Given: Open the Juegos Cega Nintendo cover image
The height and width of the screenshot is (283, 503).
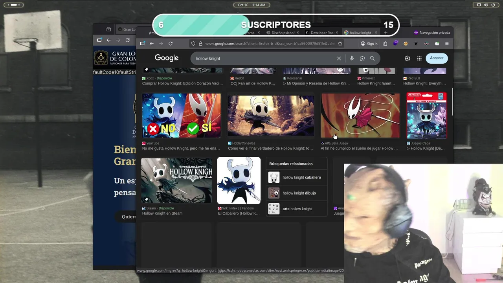Looking at the screenshot, I should point(426,116).
